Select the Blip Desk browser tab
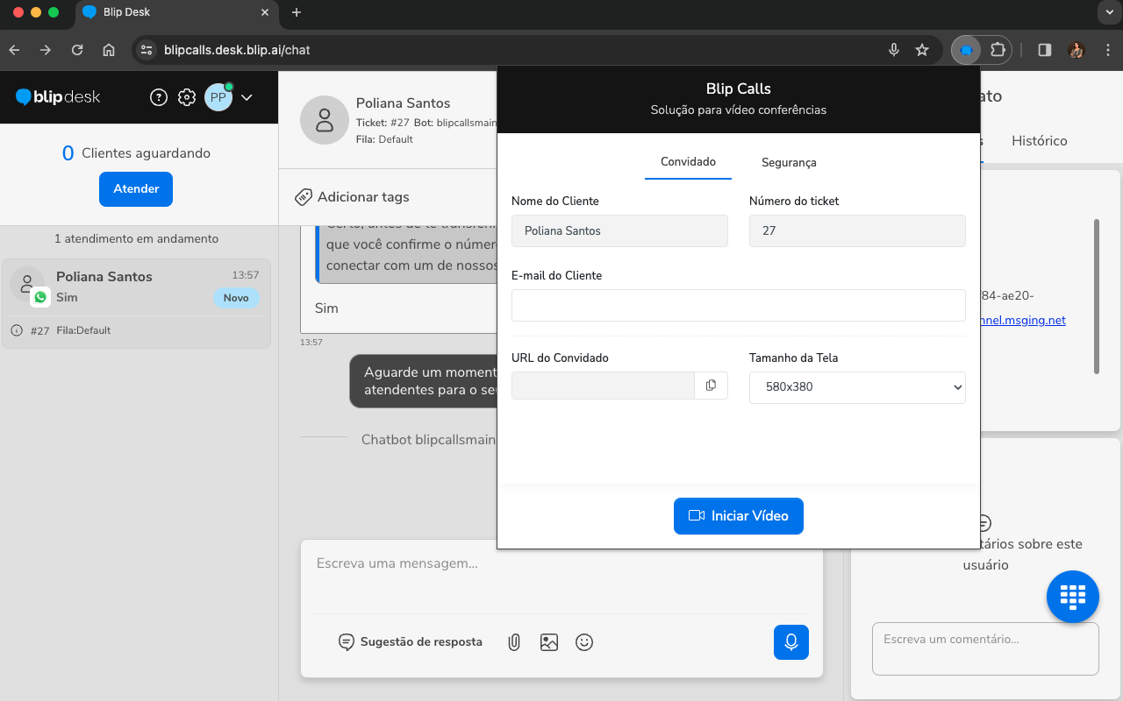Viewport: 1123px width, 701px height. pos(175,12)
